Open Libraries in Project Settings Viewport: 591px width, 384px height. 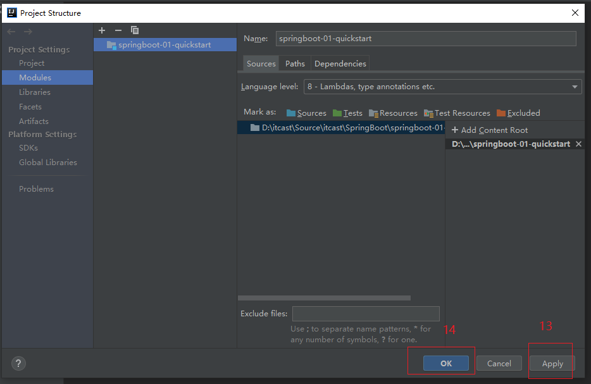[x=35, y=92]
